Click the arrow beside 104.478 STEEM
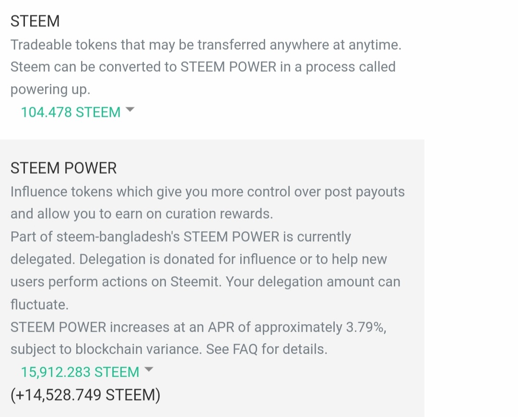The height and width of the screenshot is (417, 518). point(129,110)
